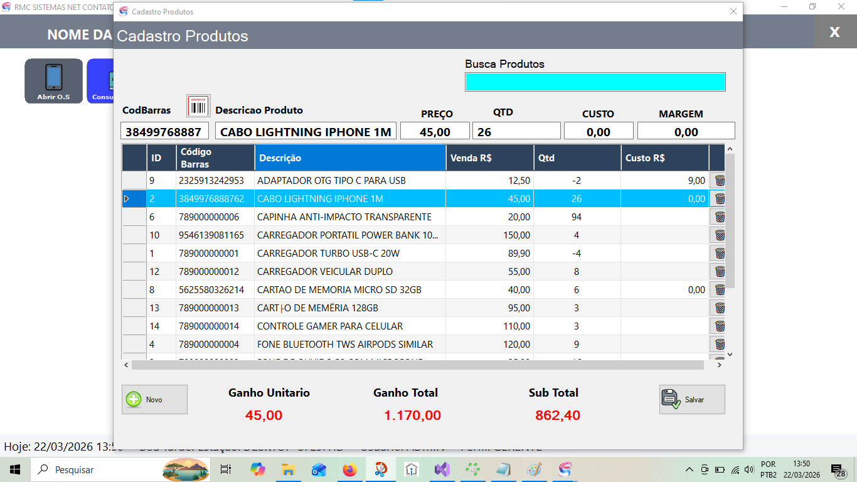
Task: Click the Qtd column header in grid
Action: 577,158
